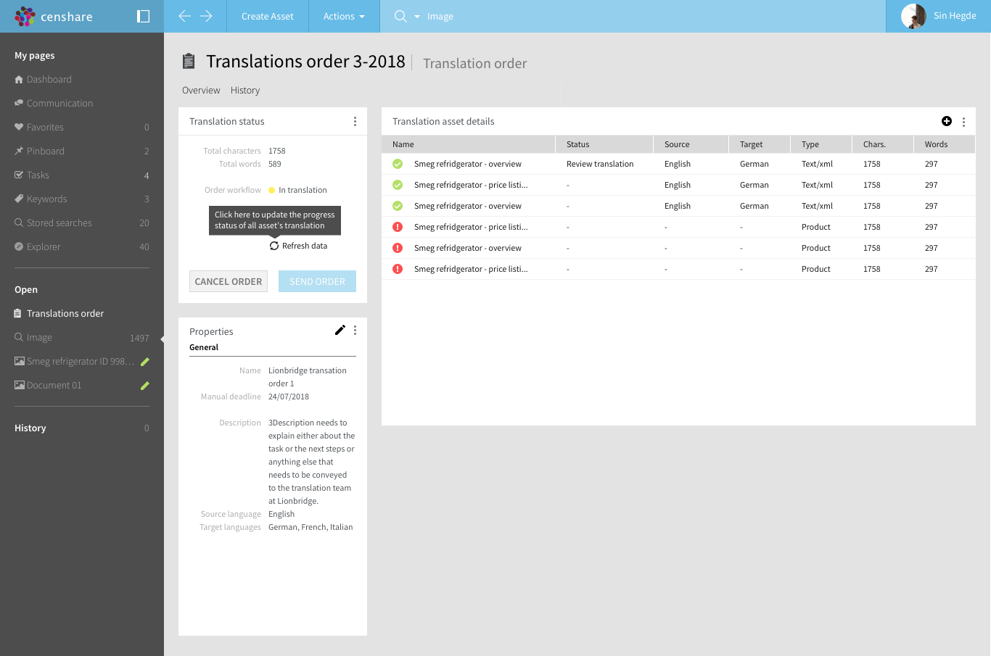Screen dimensions: 991x656
Task: Click SEND ORDER button
Action: (x=317, y=281)
